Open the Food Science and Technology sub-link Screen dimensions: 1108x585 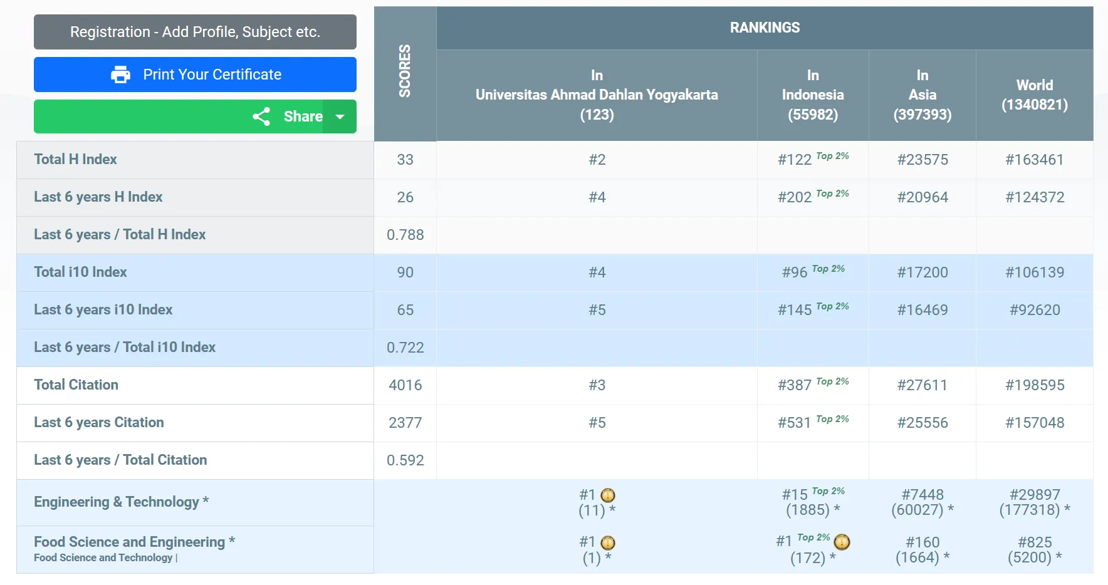pos(103,557)
